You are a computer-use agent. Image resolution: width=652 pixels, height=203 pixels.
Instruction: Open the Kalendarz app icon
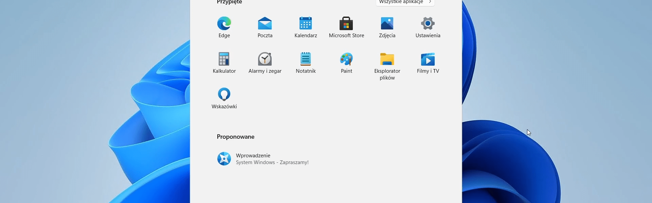(x=306, y=23)
